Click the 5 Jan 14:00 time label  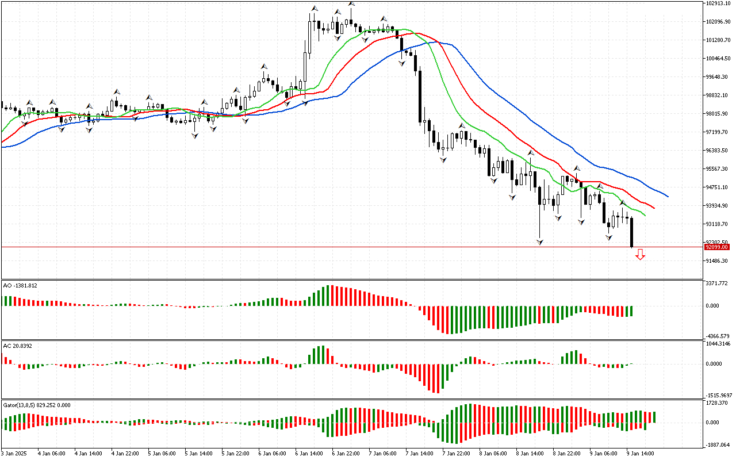click(x=199, y=453)
